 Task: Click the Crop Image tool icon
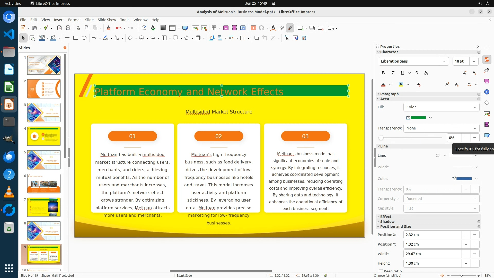265,38
